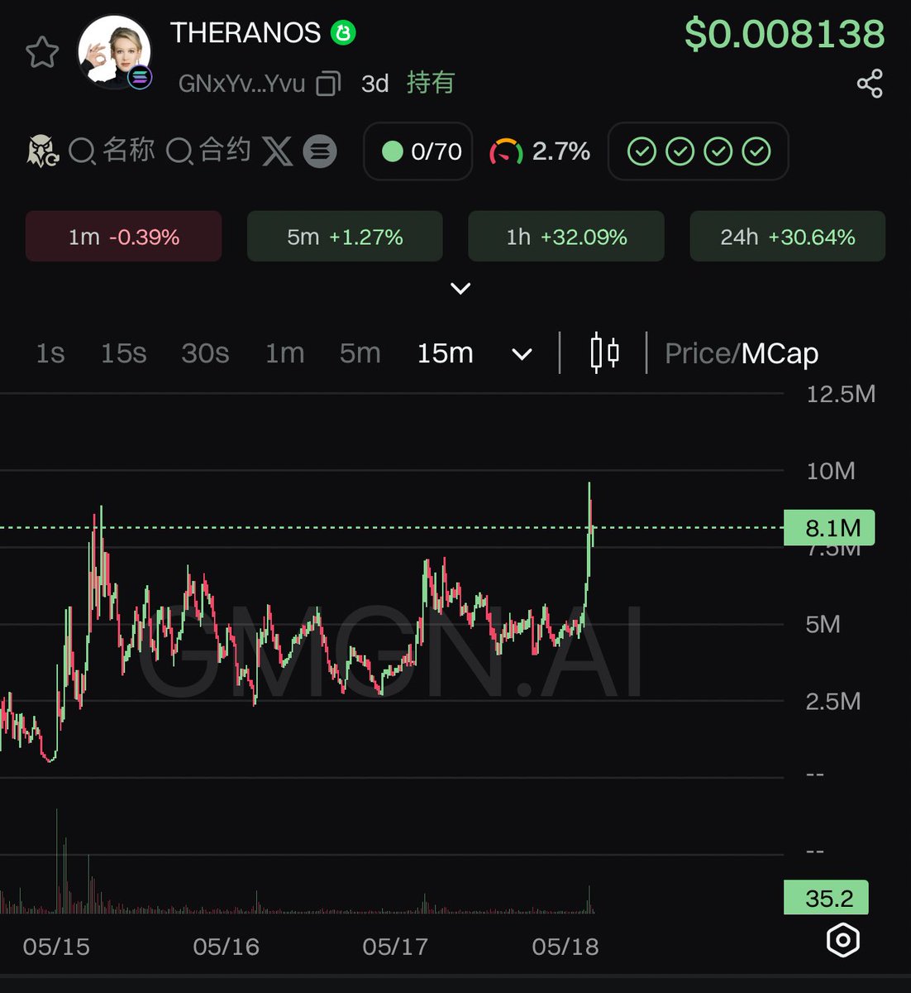Click the 5M axis value
This screenshot has width=911, height=993.
[x=823, y=624]
